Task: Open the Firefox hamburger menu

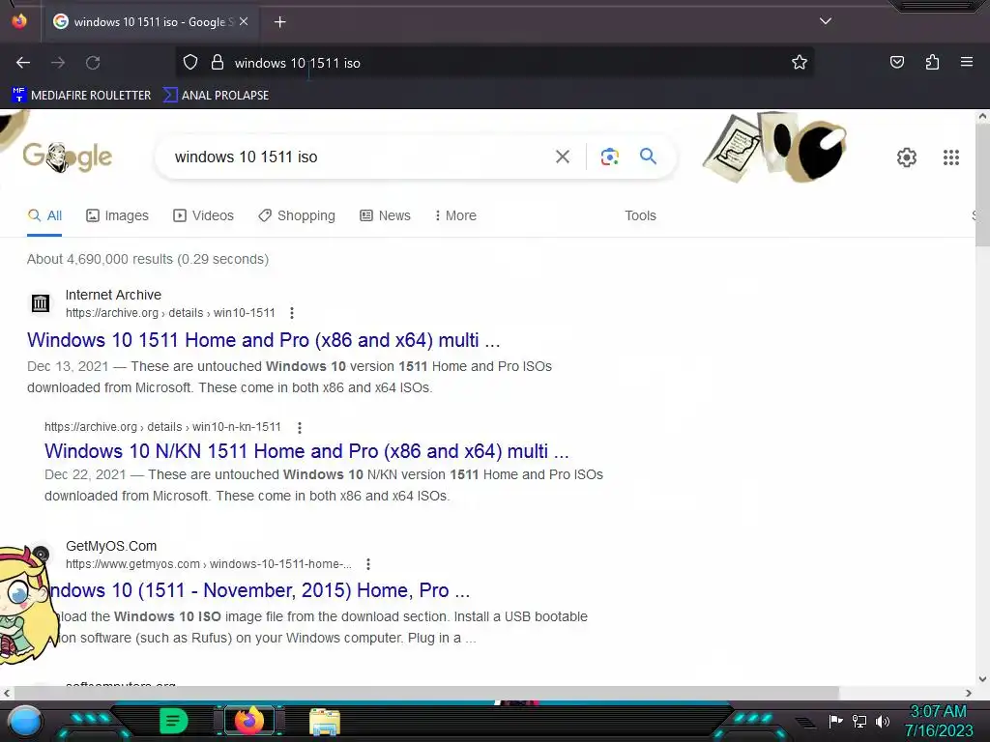Action: click(967, 62)
